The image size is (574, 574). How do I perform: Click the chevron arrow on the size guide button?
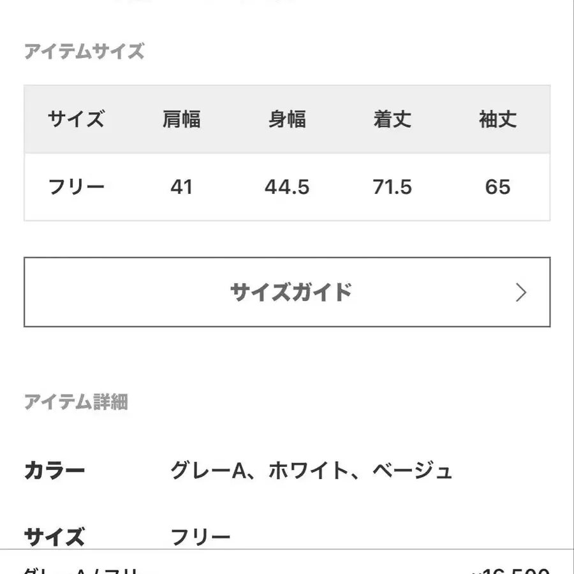click(x=521, y=292)
